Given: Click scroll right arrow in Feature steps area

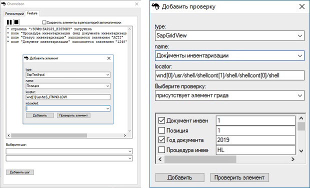Looking at the screenshot, I should click(125, 135).
